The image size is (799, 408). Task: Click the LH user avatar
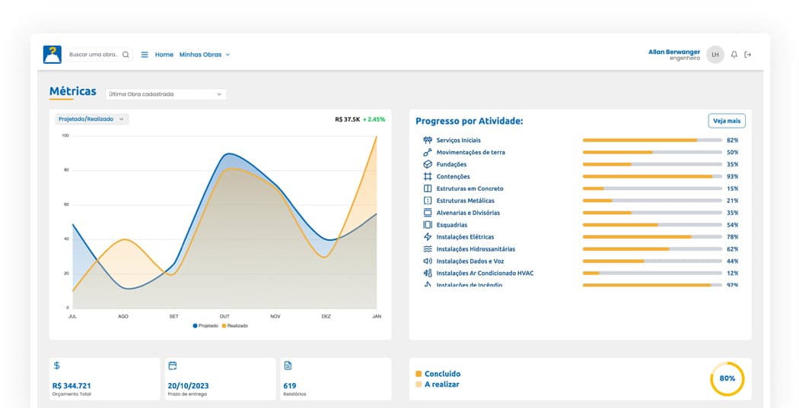point(715,55)
